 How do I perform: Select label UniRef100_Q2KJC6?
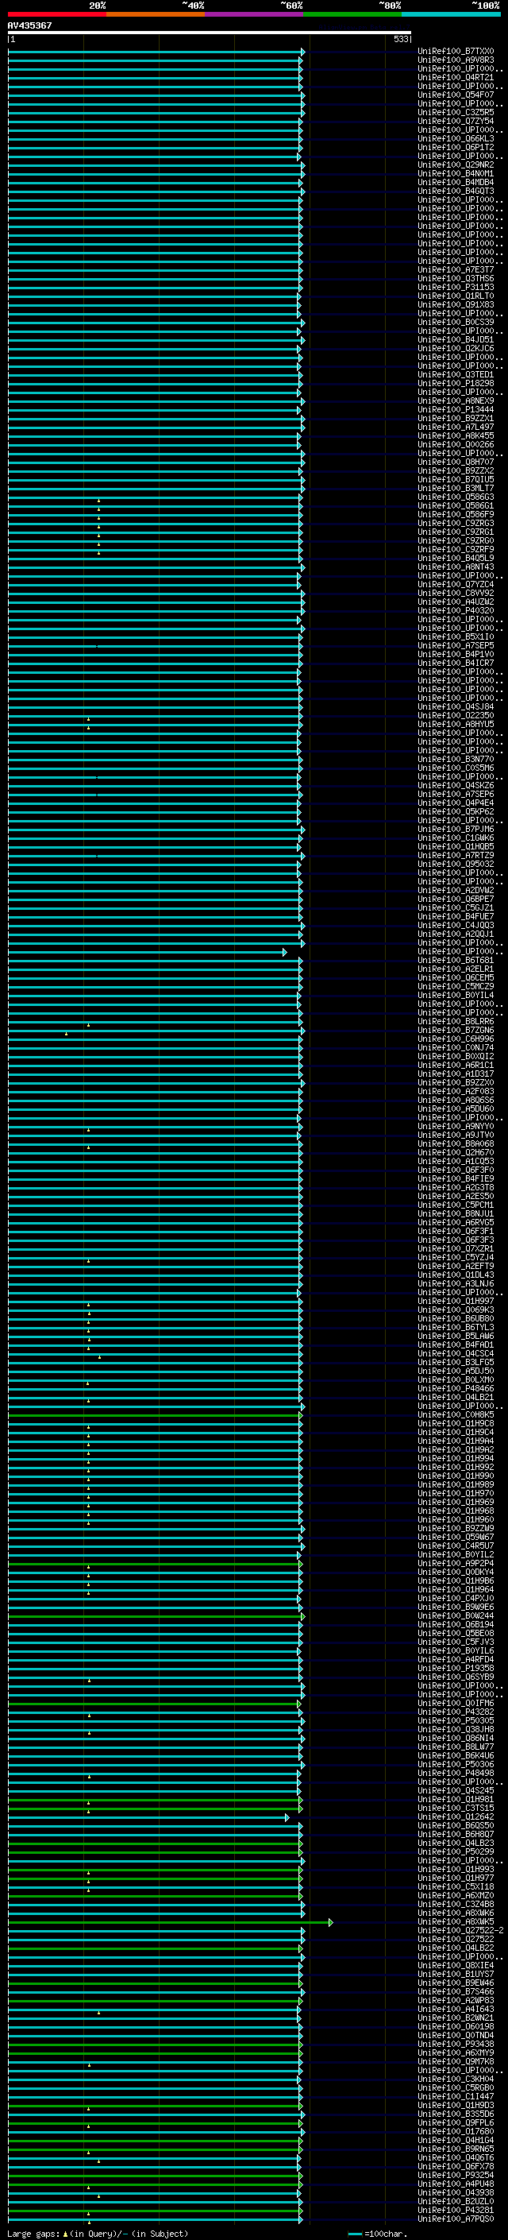(x=456, y=349)
